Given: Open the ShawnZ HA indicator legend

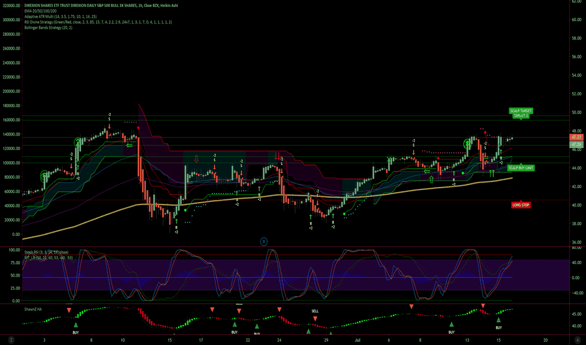Looking at the screenshot, I should coord(33,309).
